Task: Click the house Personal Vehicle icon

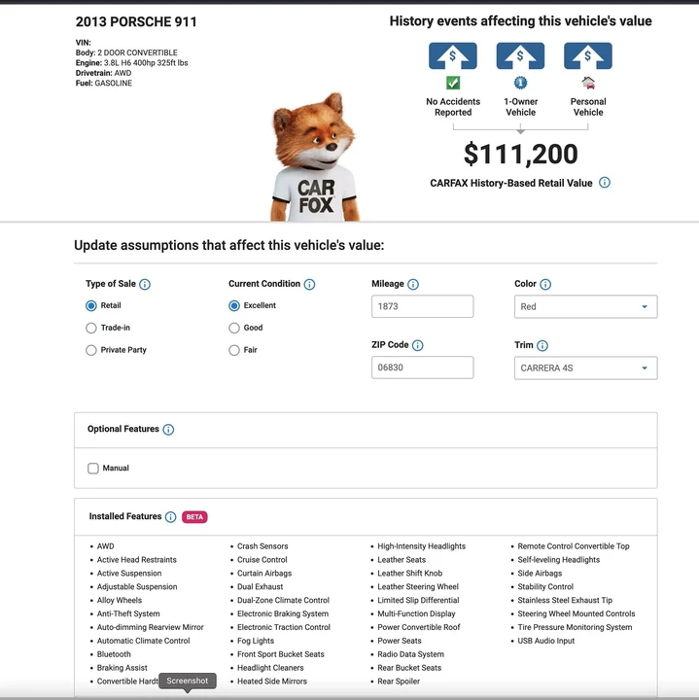Action: (588, 83)
